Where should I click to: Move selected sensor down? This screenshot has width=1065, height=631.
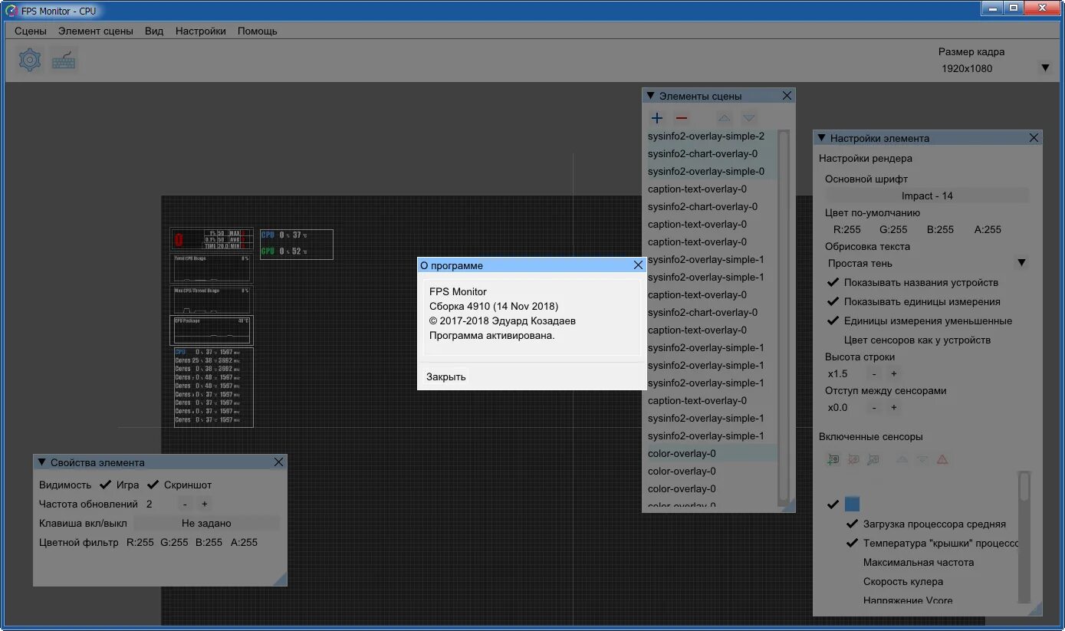[x=922, y=460]
